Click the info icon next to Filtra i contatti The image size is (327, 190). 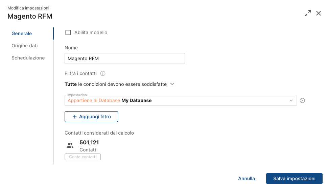(x=103, y=73)
